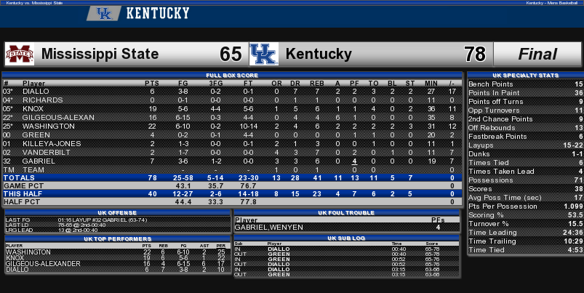Click the Kentucky UK logo beside score
This screenshot has height=293, width=584.
point(263,54)
